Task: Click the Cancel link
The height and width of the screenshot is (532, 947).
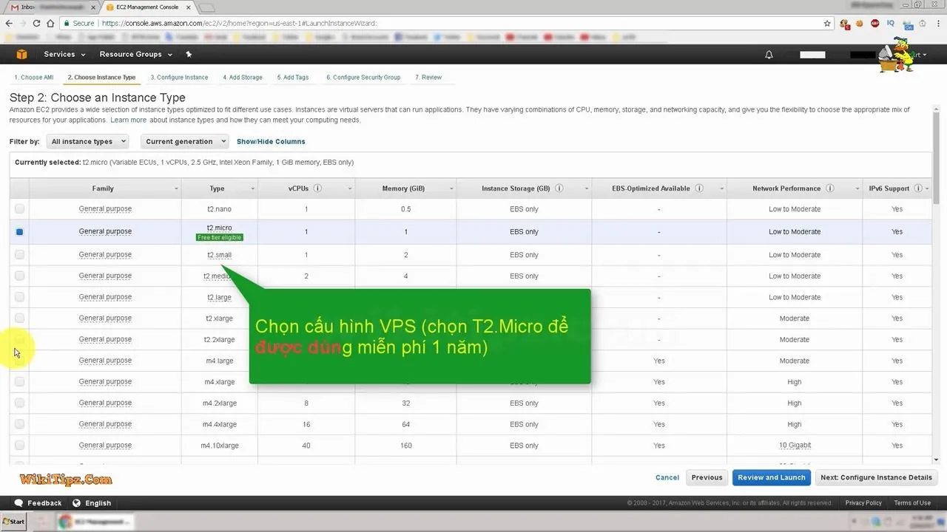Action: pos(667,477)
